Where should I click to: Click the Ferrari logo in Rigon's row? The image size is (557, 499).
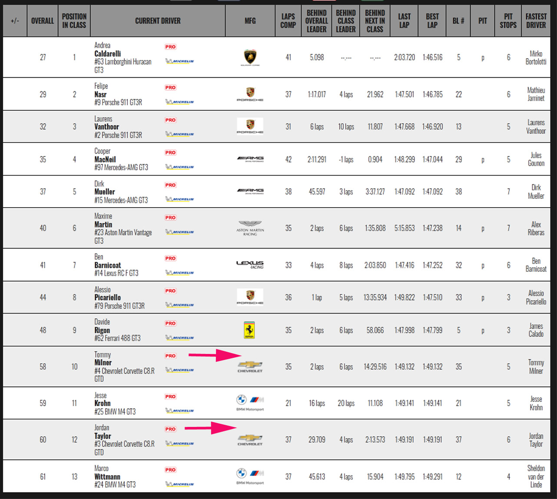coord(249,330)
